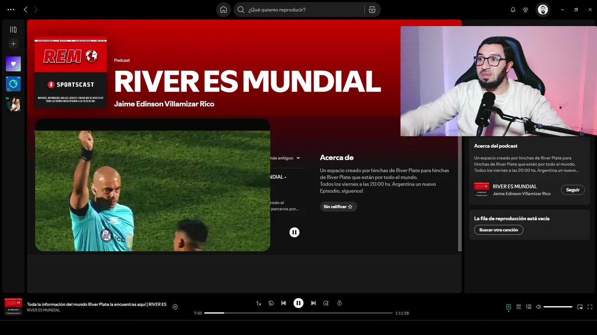The image size is (597, 335).
Task: Open the user profile avatar menu
Action: coord(543,9)
